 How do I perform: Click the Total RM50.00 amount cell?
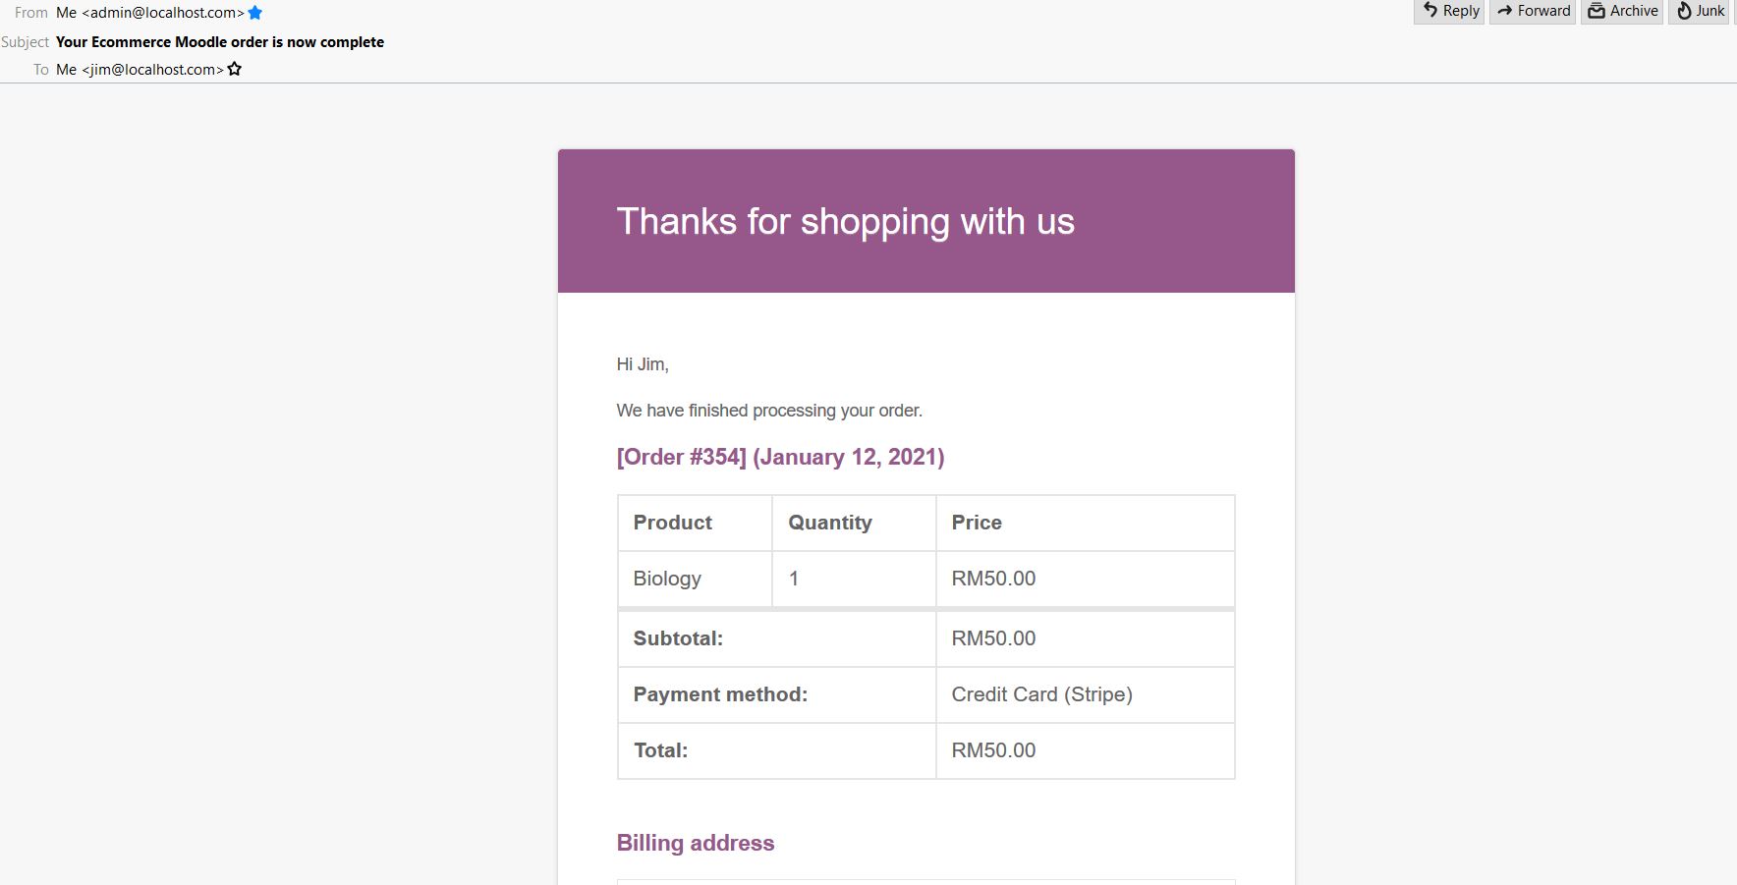click(x=993, y=750)
